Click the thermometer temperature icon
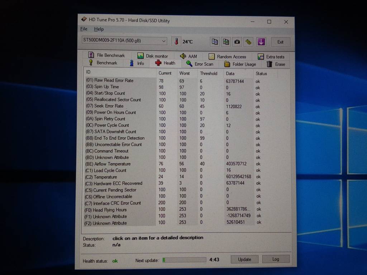The width and height of the screenshot is (367, 275). click(176, 42)
